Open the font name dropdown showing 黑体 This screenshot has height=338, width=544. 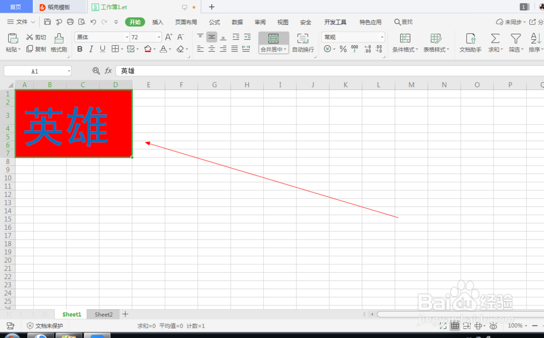pyautogui.click(x=127, y=37)
